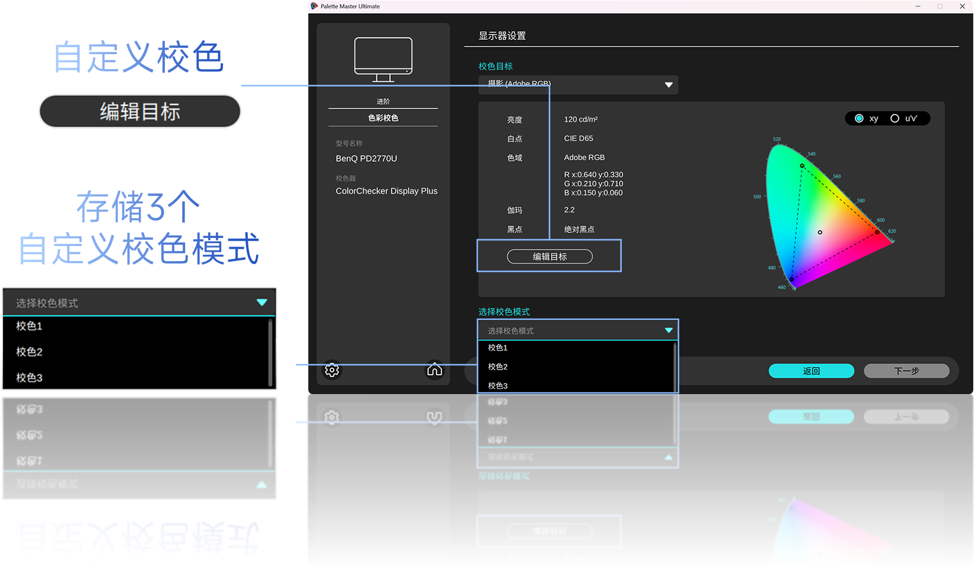Select the u'v' chromaticity radio button
975x567 pixels.
(894, 118)
